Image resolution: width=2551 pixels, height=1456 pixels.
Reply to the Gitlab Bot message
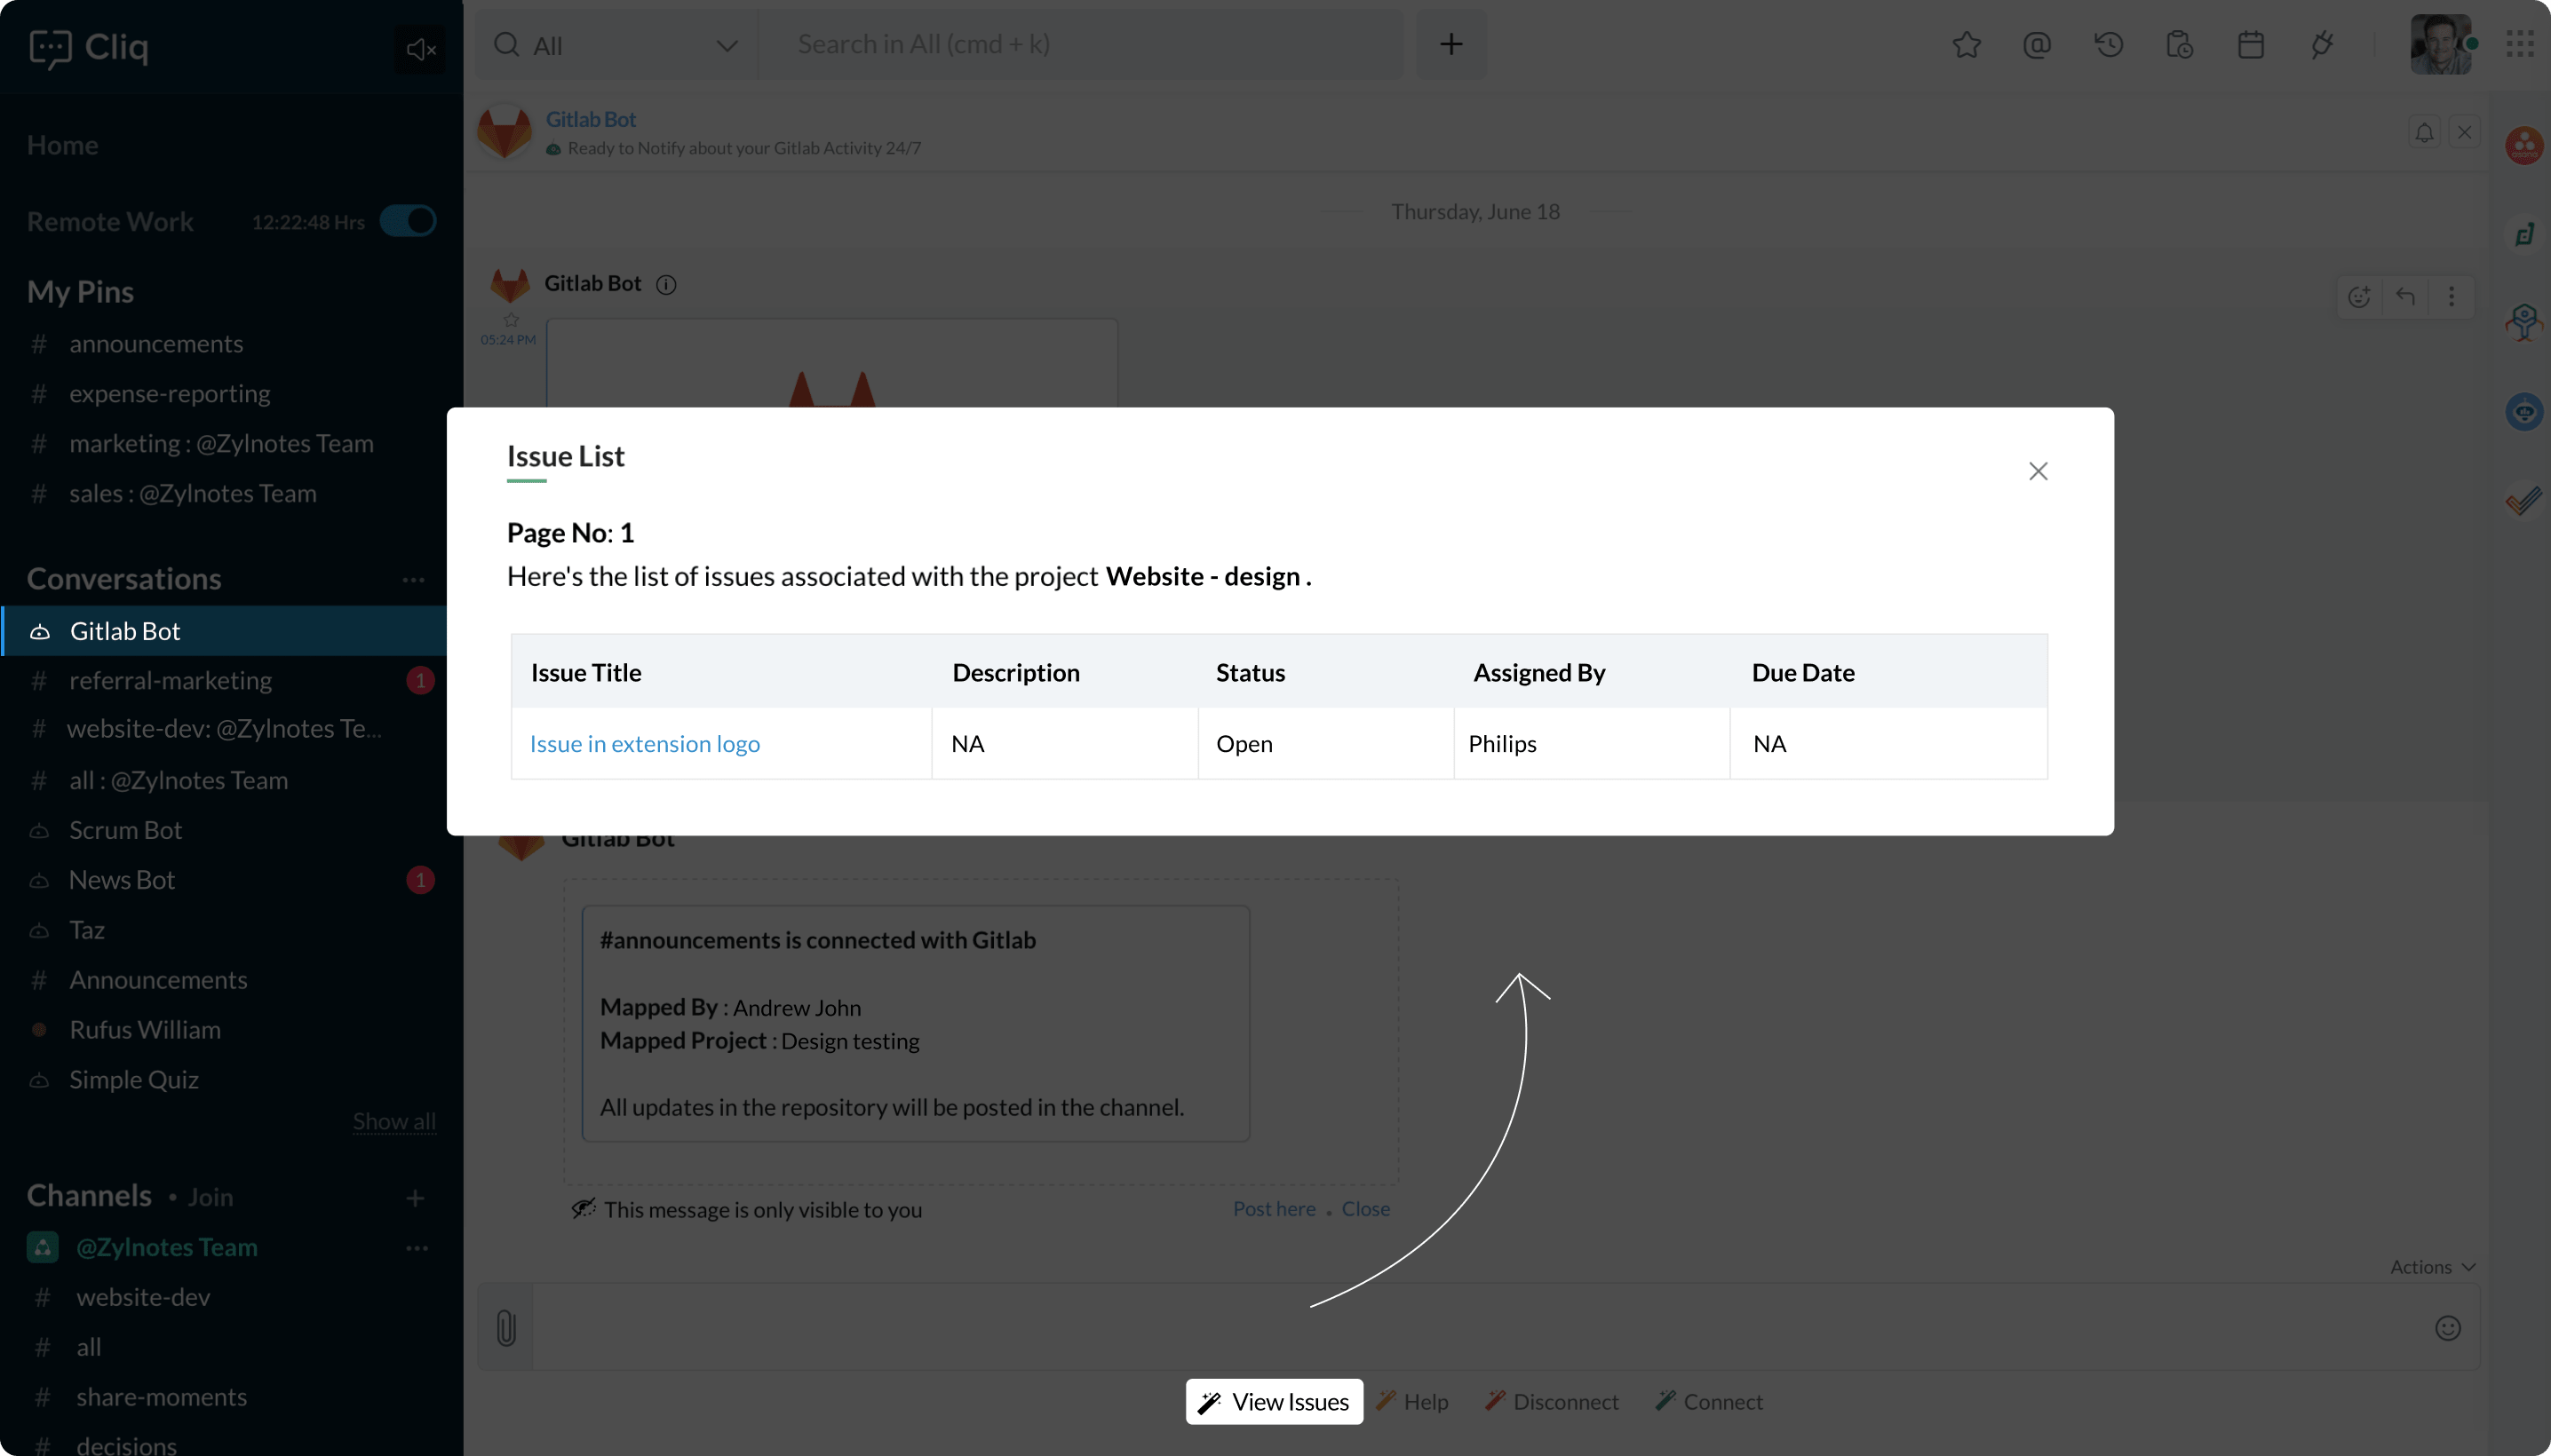2405,296
